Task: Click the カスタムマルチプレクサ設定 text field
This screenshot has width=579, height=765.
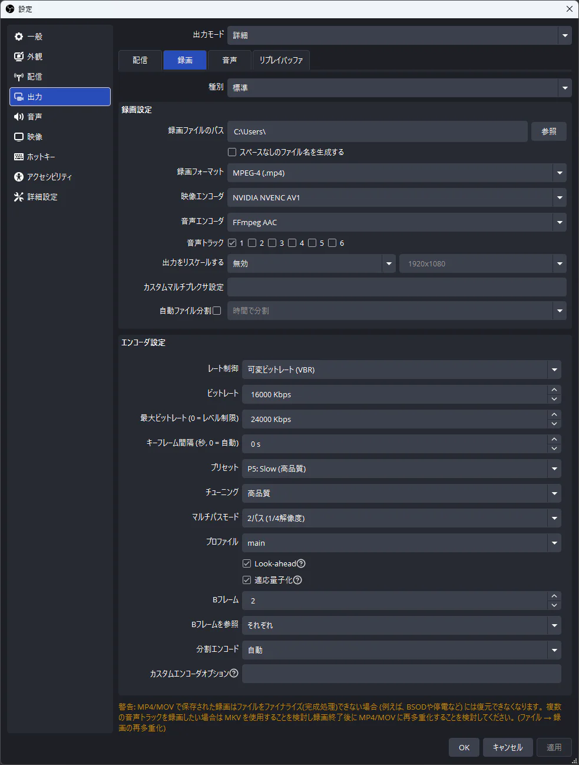Action: coord(396,287)
